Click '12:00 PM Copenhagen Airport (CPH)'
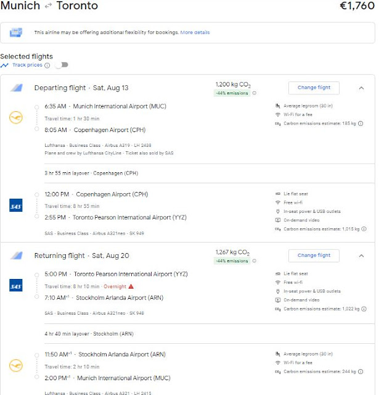 click(x=96, y=194)
